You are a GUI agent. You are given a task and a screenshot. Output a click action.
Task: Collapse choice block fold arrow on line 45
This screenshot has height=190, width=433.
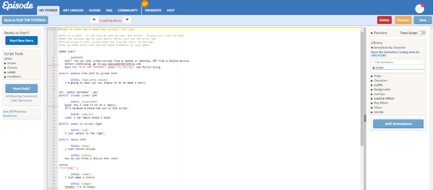(57, 168)
